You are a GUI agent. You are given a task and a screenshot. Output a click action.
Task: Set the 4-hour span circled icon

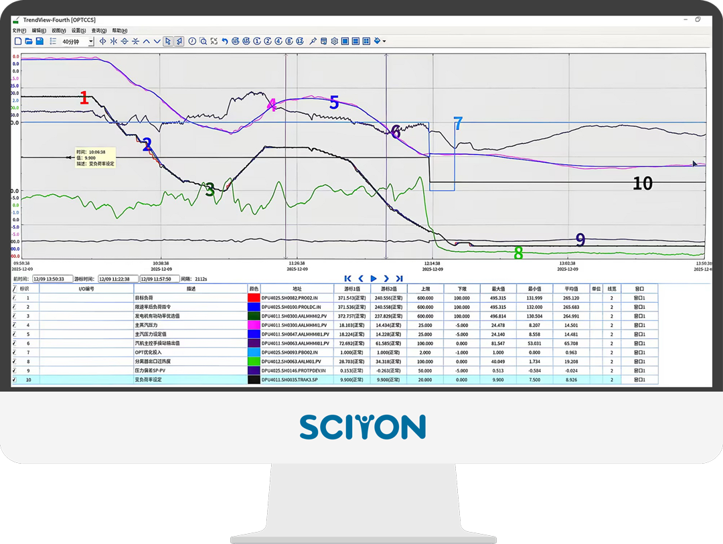pyautogui.click(x=278, y=41)
